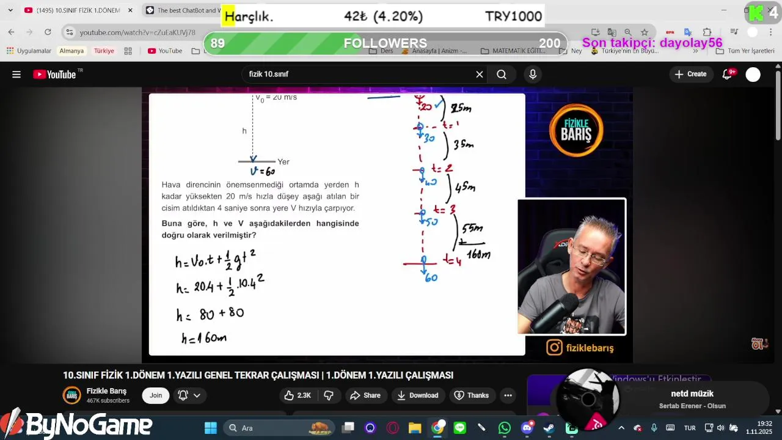Screen dimensions: 782x440
Task: Open the Anasayfa | Anizm bookmark
Action: click(x=434, y=51)
